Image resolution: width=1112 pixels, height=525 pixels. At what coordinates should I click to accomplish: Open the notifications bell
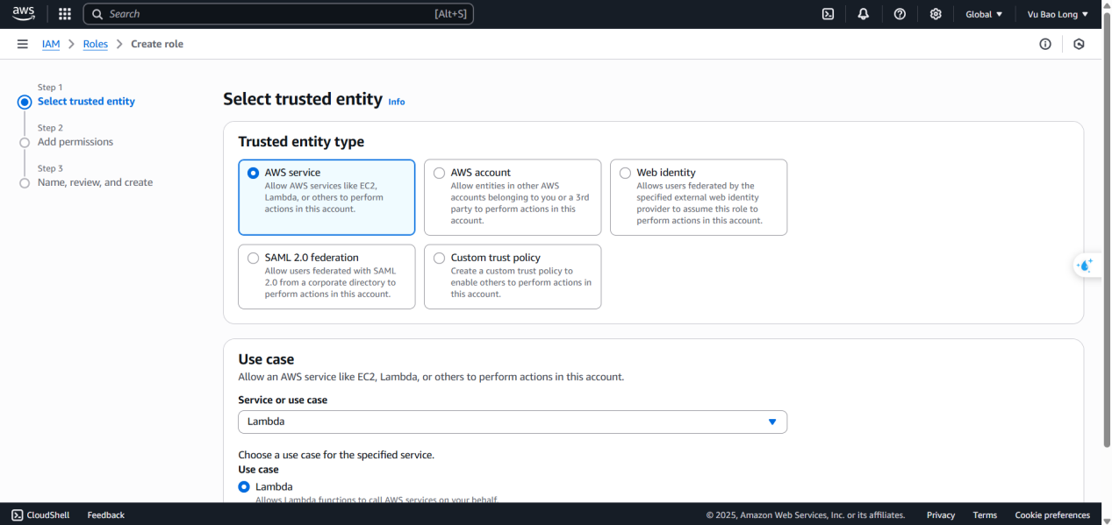point(864,14)
